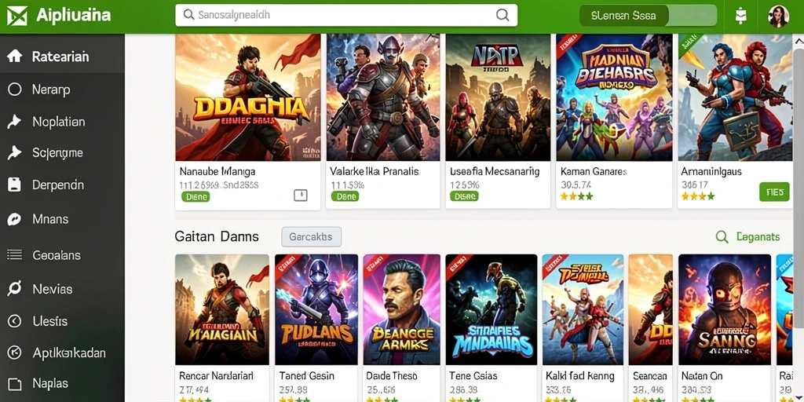Click the home icon beside Ratearian

pos(14,56)
